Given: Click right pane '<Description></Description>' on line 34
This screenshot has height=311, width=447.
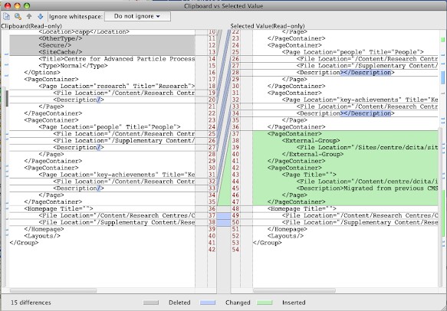Looking at the screenshot, I should coord(345,113).
